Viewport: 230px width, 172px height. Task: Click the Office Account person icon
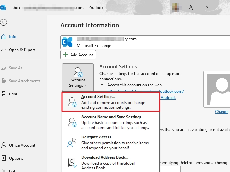click(x=4, y=145)
